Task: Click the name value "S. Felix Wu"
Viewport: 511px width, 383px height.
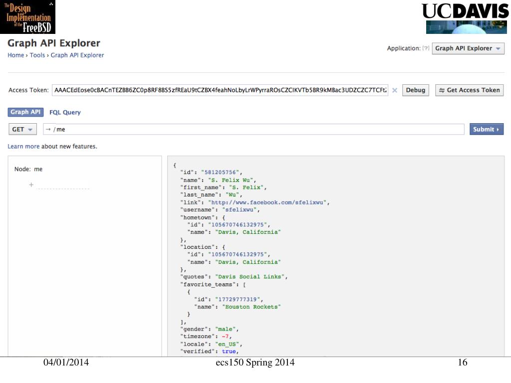Action: pos(231,180)
